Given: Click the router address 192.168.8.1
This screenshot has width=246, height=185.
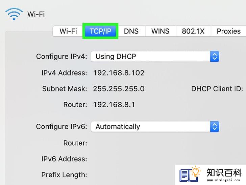Looking at the screenshot, I should 114,105.
